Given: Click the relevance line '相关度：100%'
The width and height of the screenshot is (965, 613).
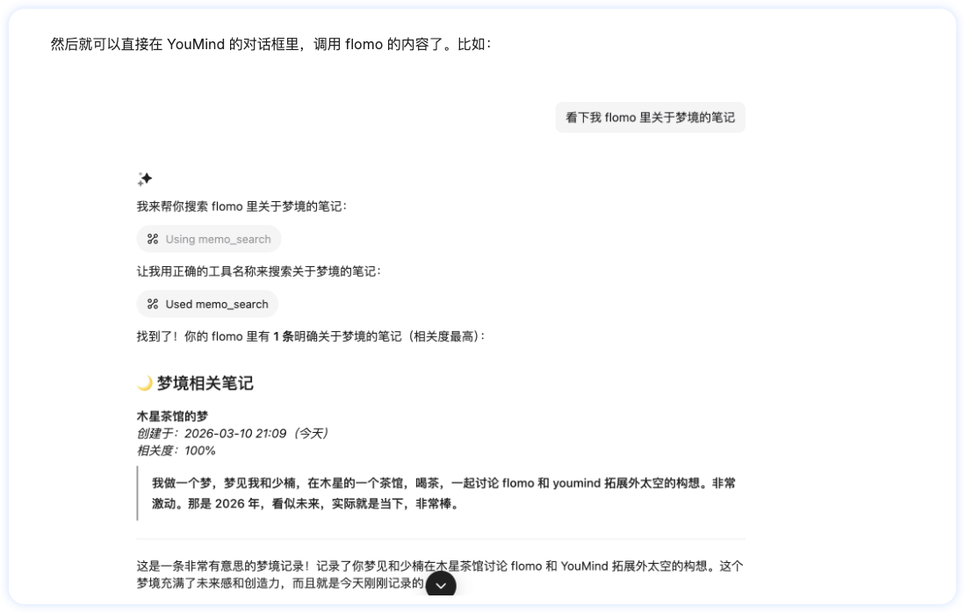Looking at the screenshot, I should [x=176, y=451].
